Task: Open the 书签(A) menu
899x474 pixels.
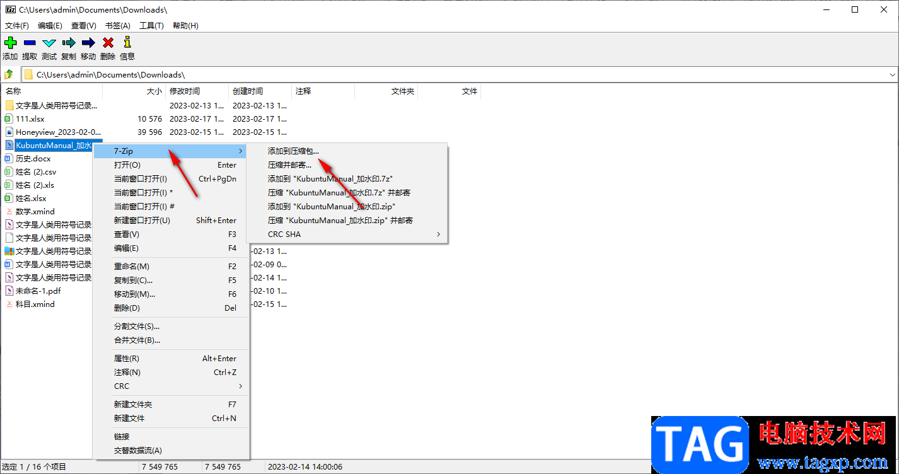Action: pos(118,26)
